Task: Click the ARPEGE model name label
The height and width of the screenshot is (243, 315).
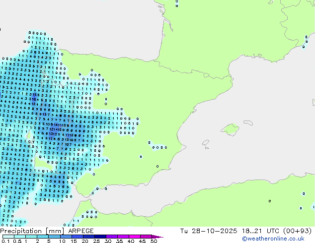Action: 81,231
